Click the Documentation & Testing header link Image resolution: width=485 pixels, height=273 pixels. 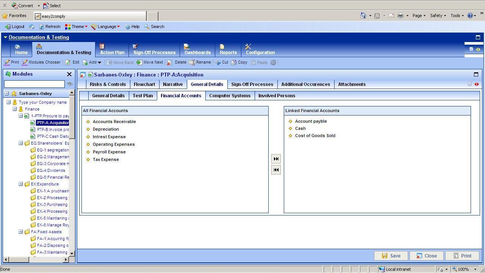(39, 37)
